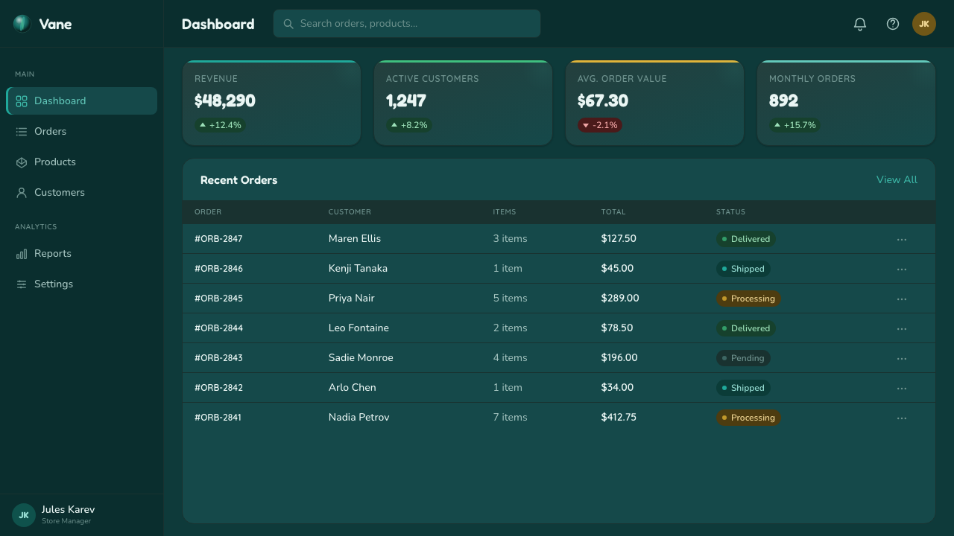The width and height of the screenshot is (954, 536).
Task: Click the Vane logo icon
Action: click(x=22, y=24)
